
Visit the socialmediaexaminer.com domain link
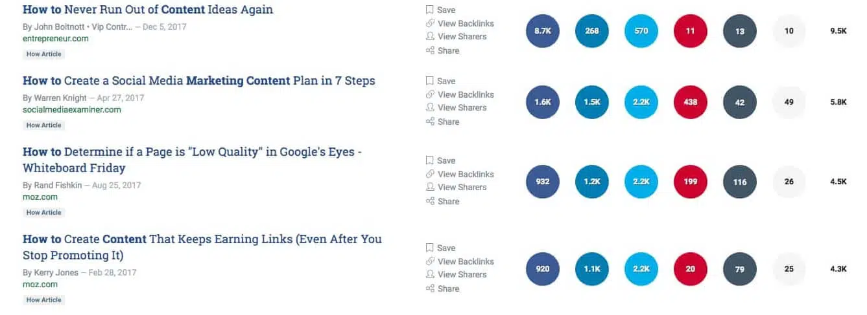(72, 109)
